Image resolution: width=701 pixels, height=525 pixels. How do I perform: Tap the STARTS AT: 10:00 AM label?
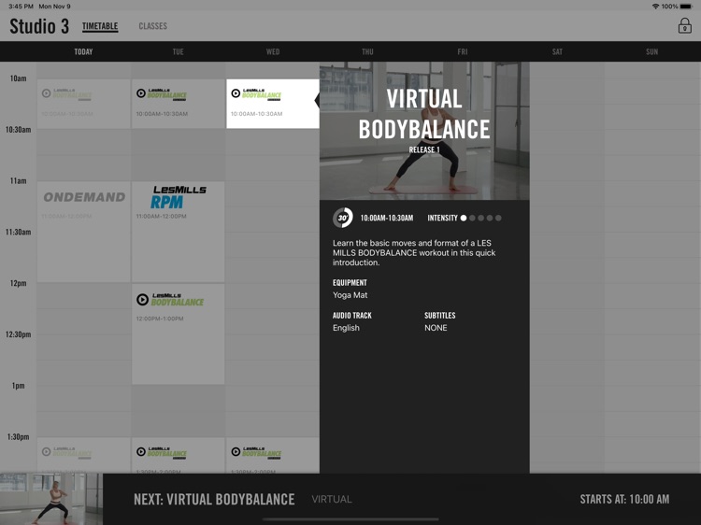point(624,499)
